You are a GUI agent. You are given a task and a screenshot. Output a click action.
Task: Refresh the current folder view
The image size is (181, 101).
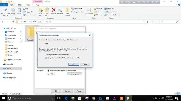tap(148, 22)
